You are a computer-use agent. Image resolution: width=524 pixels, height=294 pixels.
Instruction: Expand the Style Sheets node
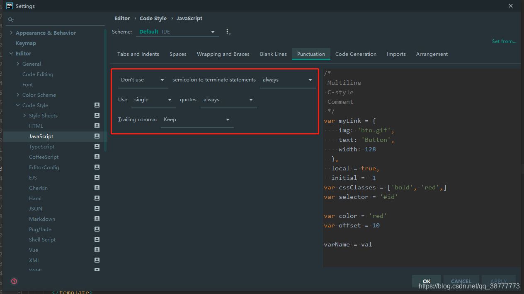[x=24, y=115]
